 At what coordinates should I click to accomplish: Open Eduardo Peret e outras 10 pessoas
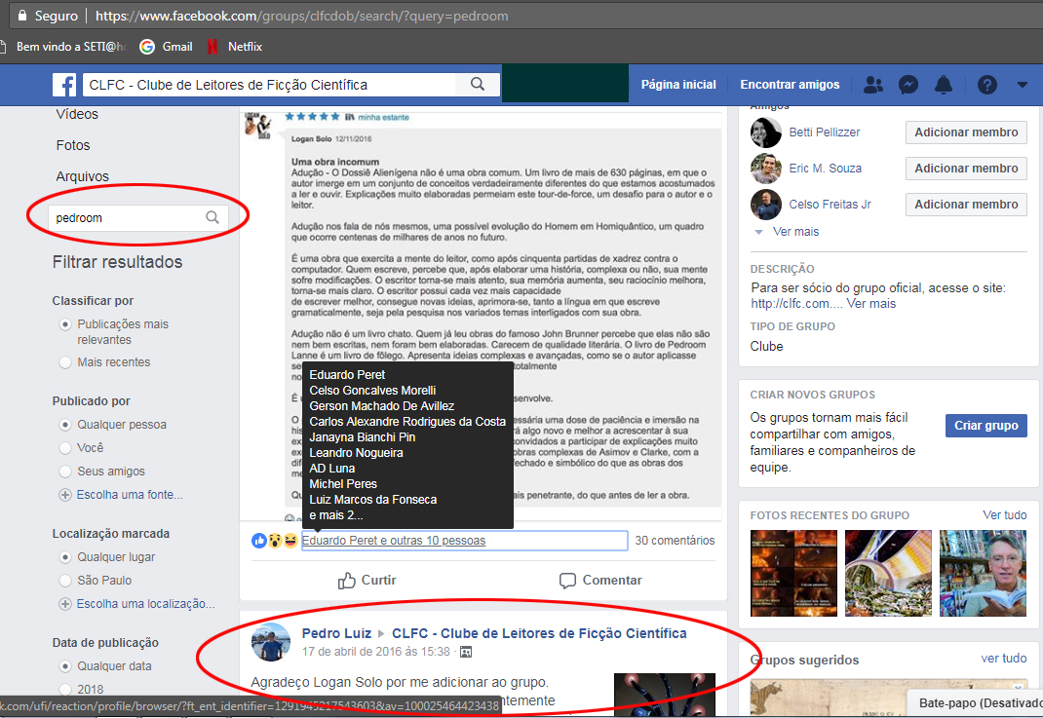point(394,541)
